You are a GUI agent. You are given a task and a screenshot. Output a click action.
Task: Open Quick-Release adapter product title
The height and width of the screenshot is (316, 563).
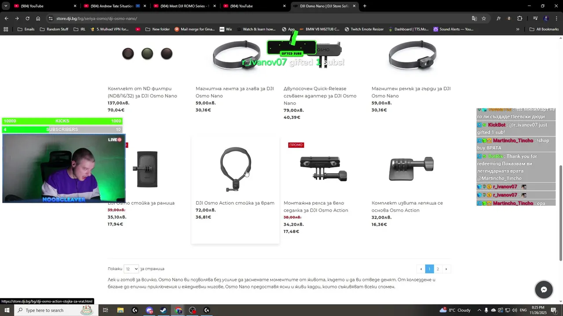pos(320,96)
